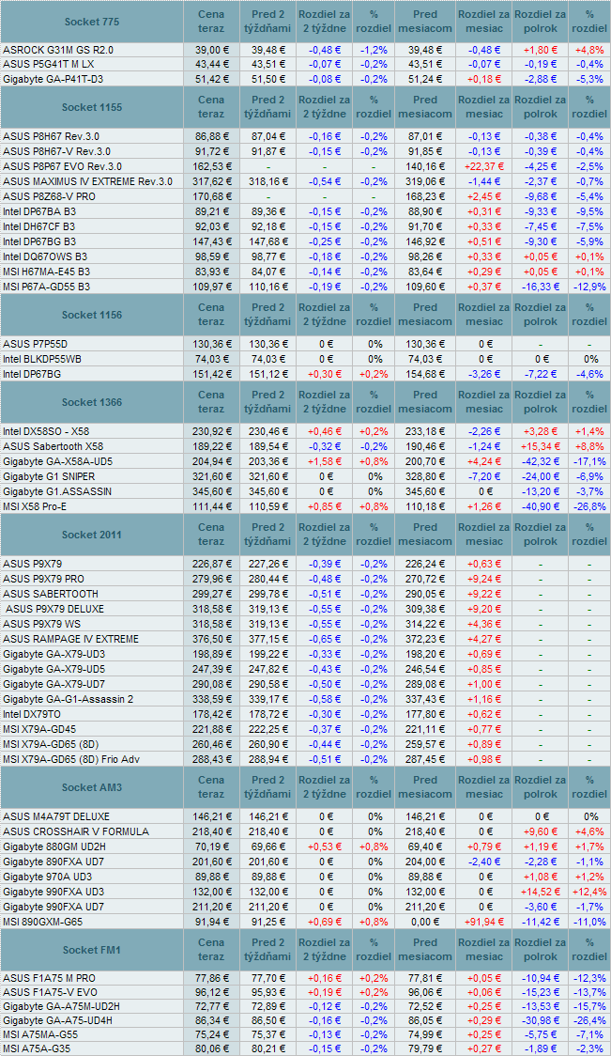Select the Socket 1366 section header
This screenshot has height=1056, width=611.
[92, 402]
